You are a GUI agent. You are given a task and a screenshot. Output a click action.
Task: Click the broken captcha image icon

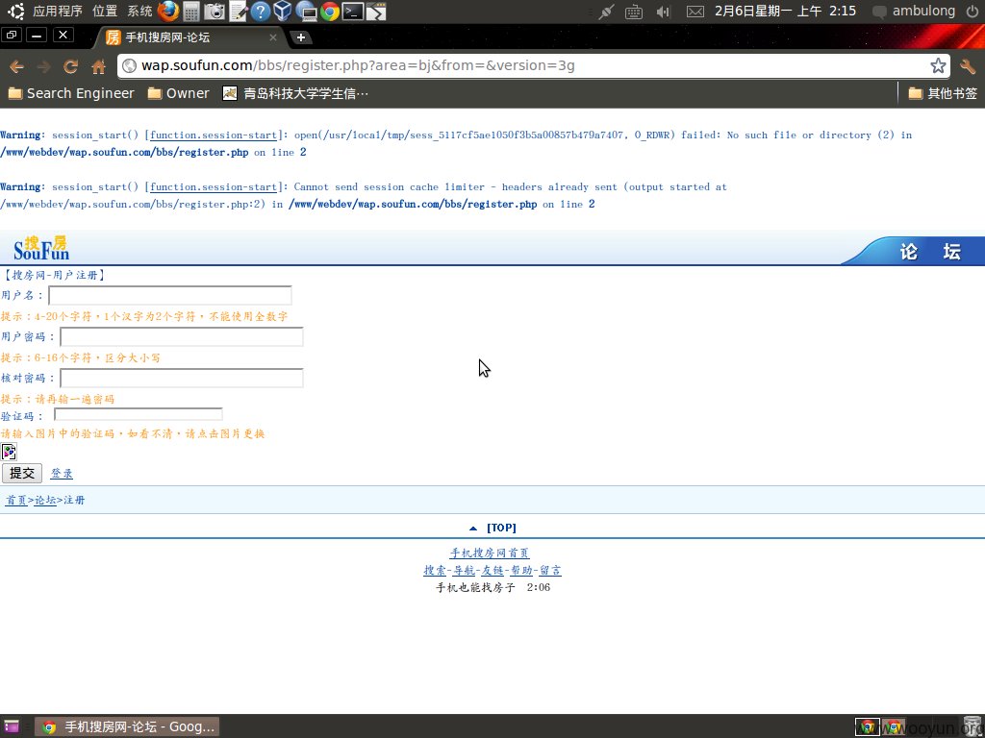click(9, 452)
